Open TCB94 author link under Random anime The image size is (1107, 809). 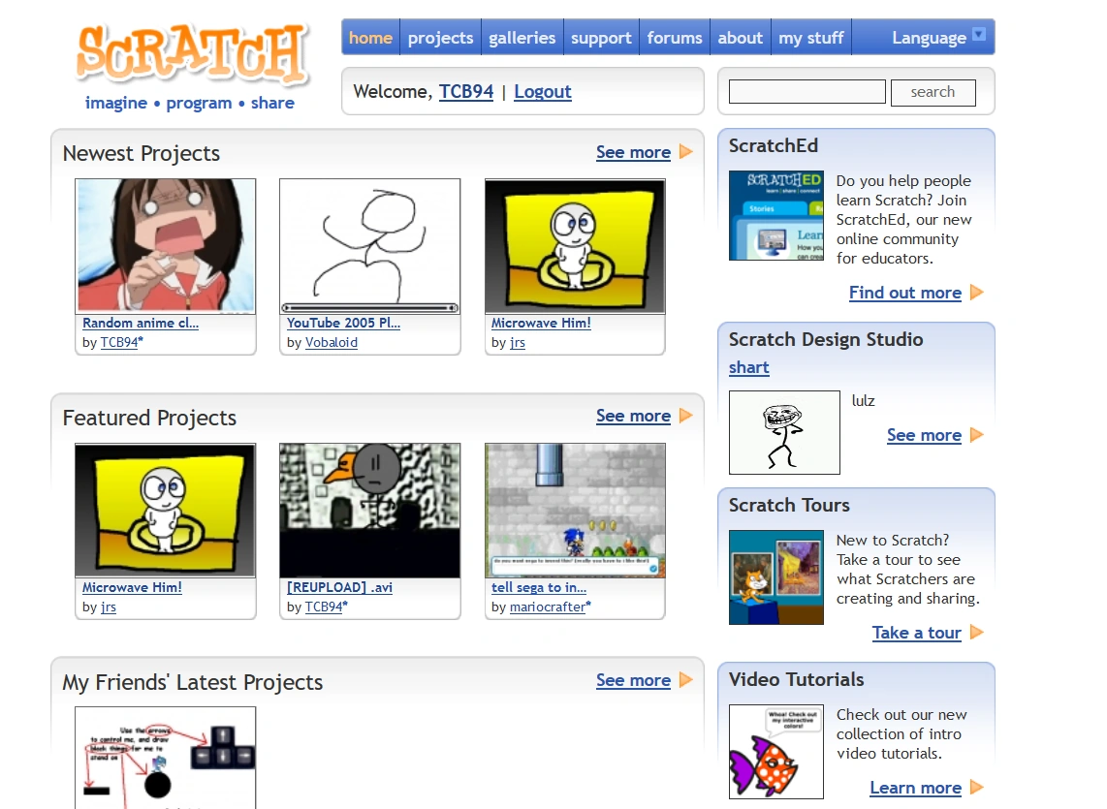pos(118,342)
